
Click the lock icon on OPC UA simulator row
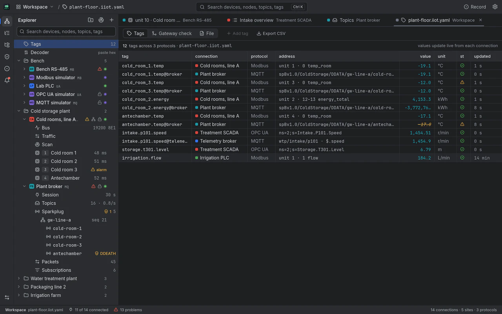(100, 94)
